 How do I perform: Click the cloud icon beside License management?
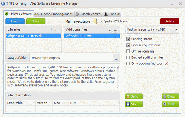(37, 14)
